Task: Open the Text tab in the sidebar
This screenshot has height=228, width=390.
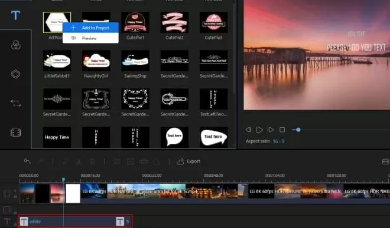Action: point(15,15)
